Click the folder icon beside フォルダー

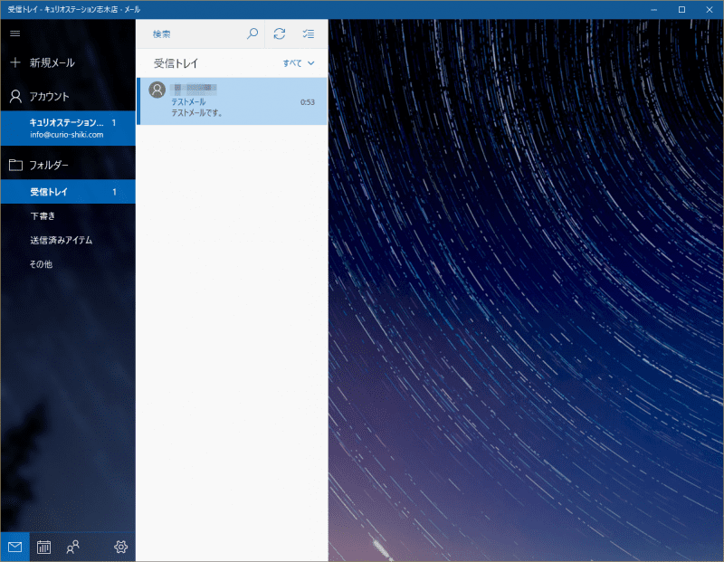coord(15,165)
